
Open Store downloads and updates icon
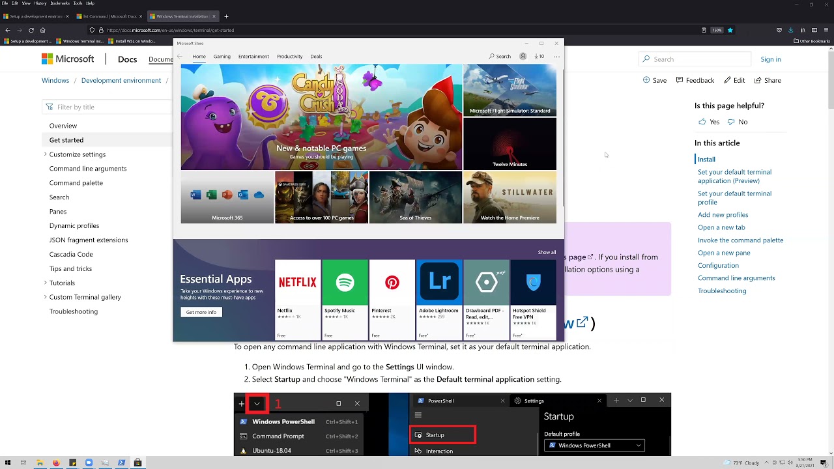coord(539,56)
